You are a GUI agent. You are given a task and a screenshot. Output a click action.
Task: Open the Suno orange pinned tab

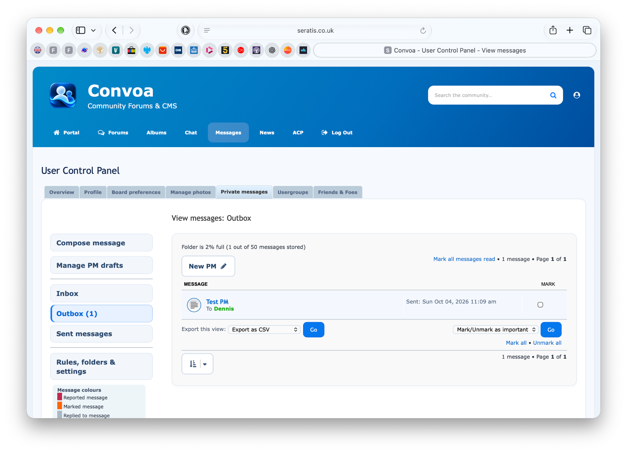[287, 50]
